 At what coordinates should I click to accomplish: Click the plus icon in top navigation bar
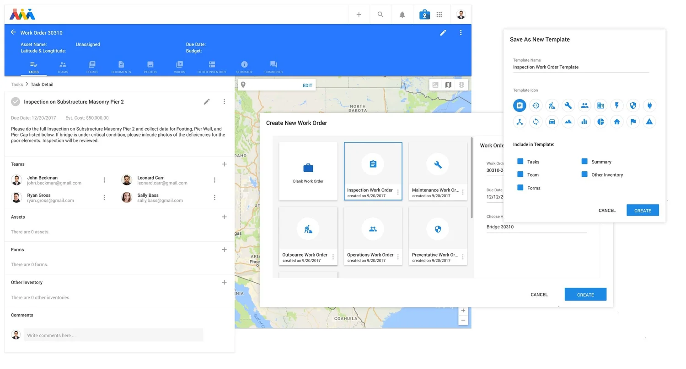(359, 15)
